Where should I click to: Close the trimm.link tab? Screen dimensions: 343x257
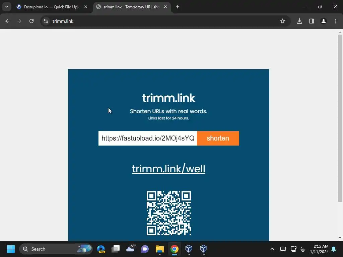coord(165,7)
